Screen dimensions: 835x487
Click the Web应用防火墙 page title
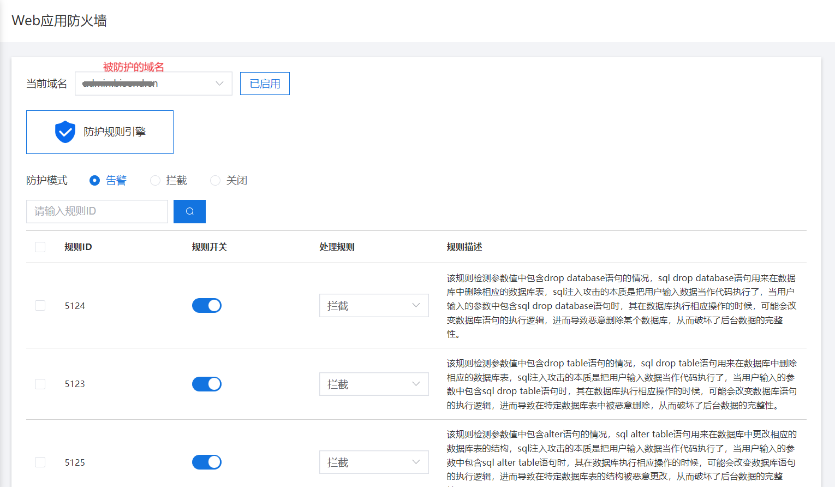tap(59, 21)
